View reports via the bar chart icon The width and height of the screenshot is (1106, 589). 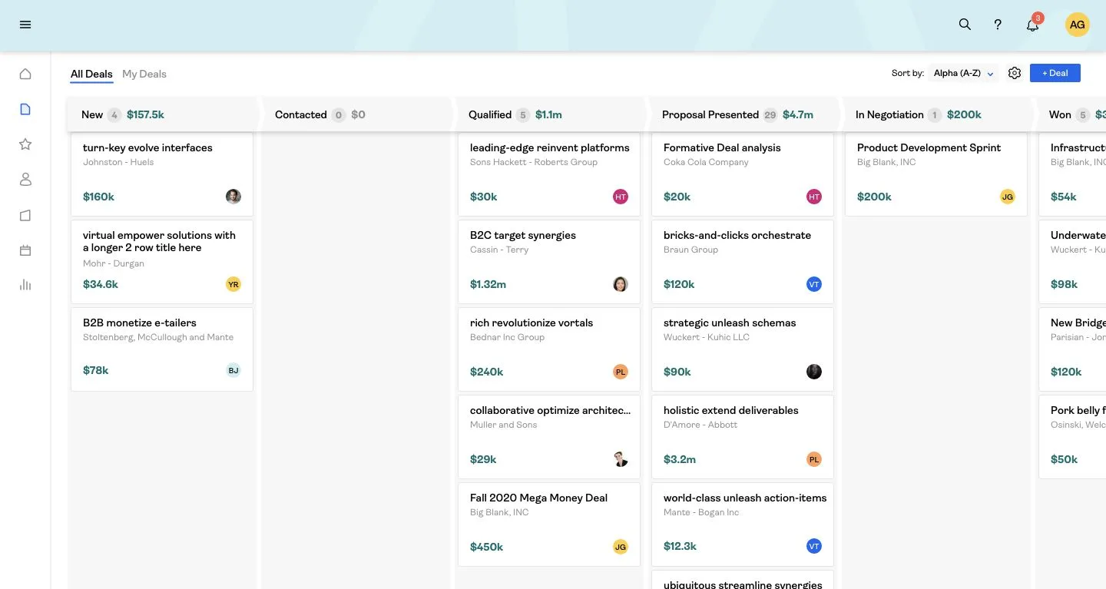coord(25,285)
